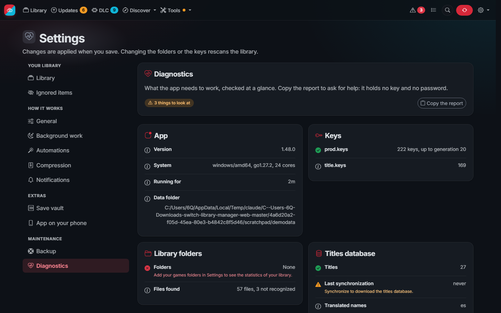
Task: Open General settings section
Action: coord(76,121)
